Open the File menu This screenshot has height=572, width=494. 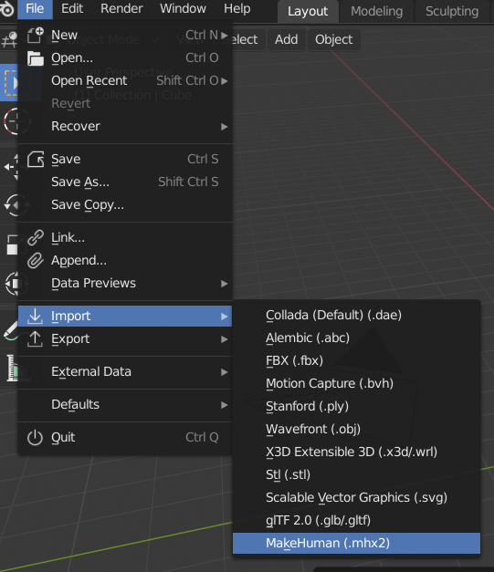(x=35, y=9)
